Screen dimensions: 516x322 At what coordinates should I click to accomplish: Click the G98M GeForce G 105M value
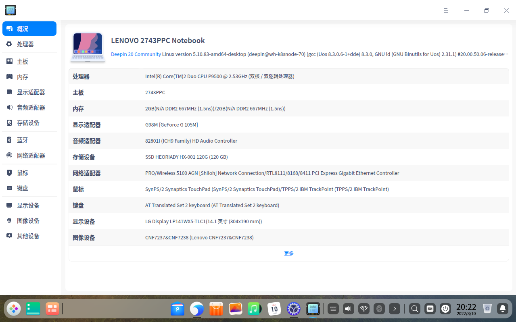coord(171,125)
